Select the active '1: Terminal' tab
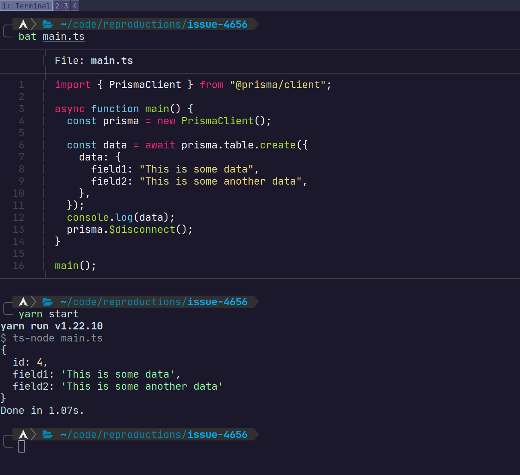 [26, 6]
